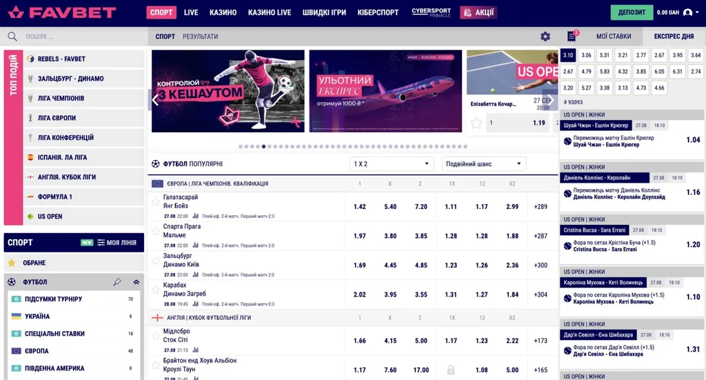Click the search magnifier icon
706x380 pixels.
coord(12,37)
